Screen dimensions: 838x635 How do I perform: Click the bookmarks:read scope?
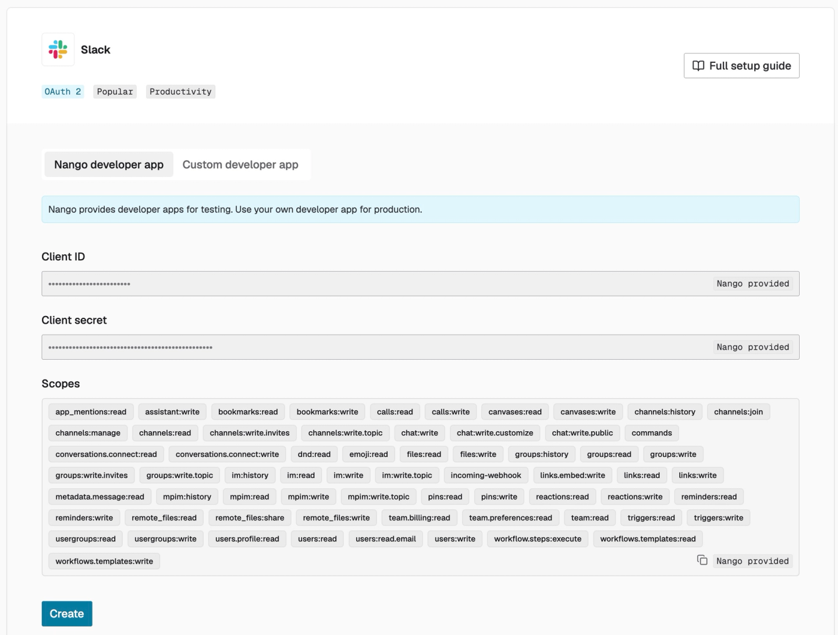pyautogui.click(x=248, y=412)
